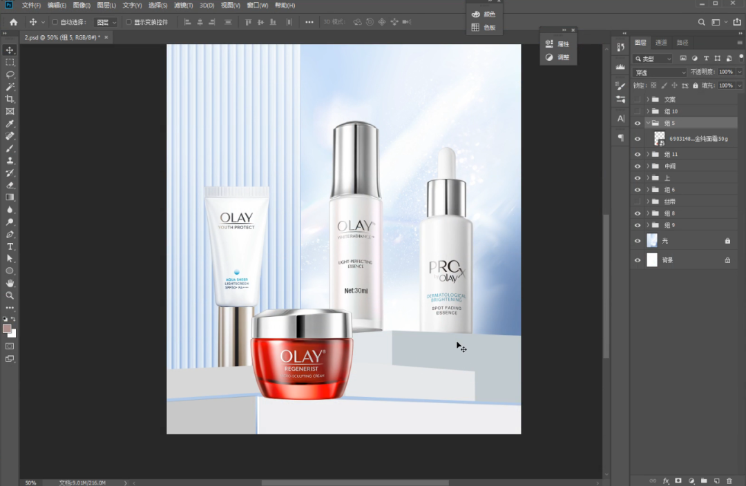Open the 图像(I) menu

click(82, 6)
